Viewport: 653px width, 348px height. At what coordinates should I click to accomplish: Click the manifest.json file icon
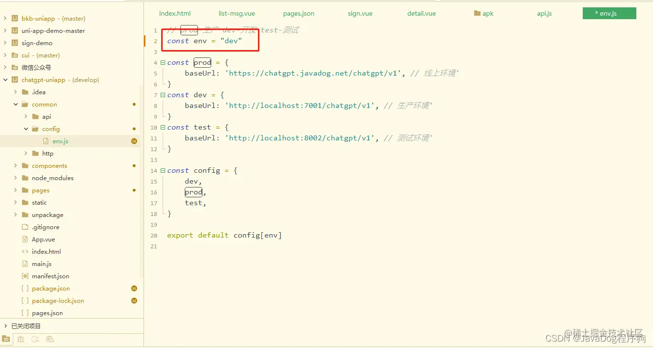coord(25,276)
